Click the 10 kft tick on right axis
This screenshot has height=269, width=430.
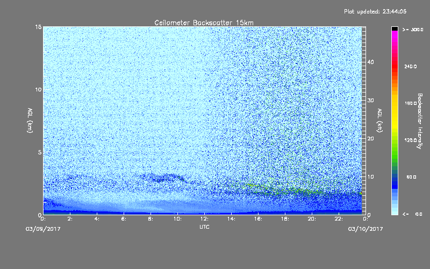click(x=370, y=177)
